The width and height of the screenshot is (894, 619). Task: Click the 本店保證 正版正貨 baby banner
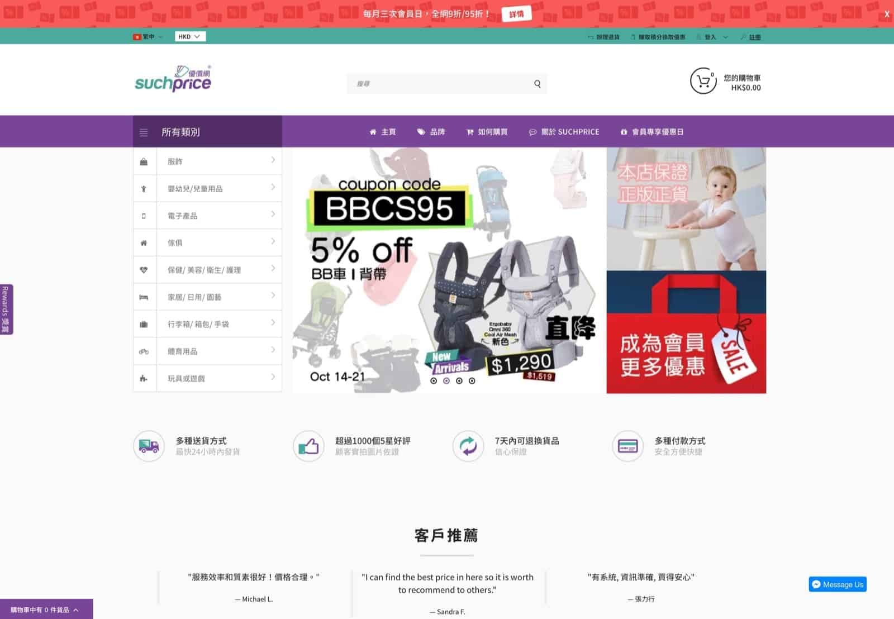686,209
